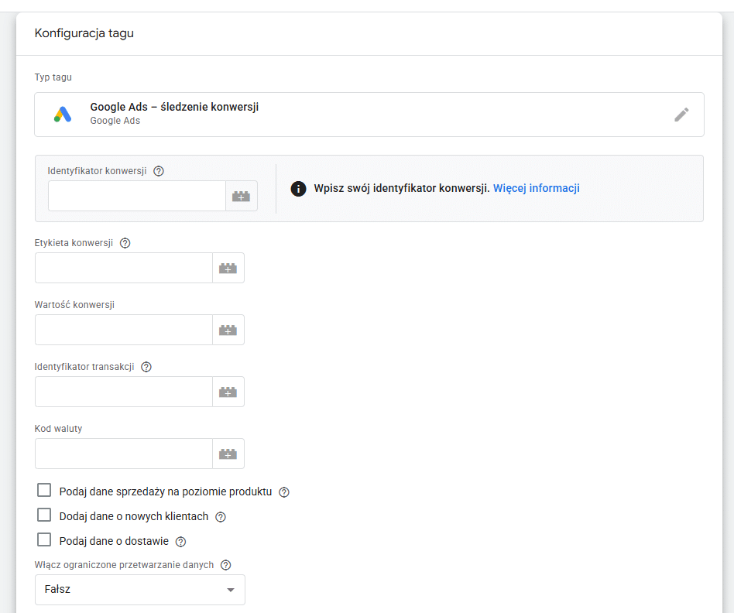Click the info icon beside Wpisz swój identyfikator
This screenshot has width=734, height=613.
(x=299, y=189)
